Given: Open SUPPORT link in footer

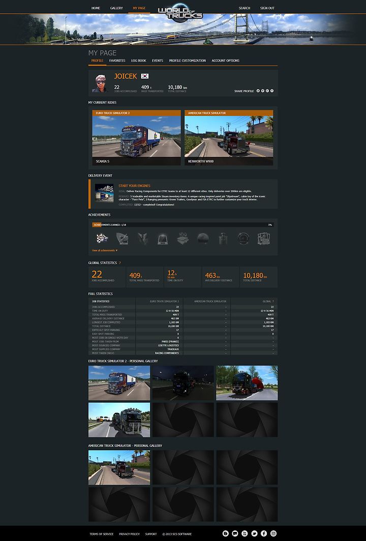Looking at the screenshot, I should (151, 534).
